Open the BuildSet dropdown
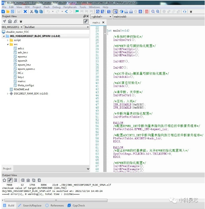The height and width of the screenshot is (209, 205). coord(57,27)
